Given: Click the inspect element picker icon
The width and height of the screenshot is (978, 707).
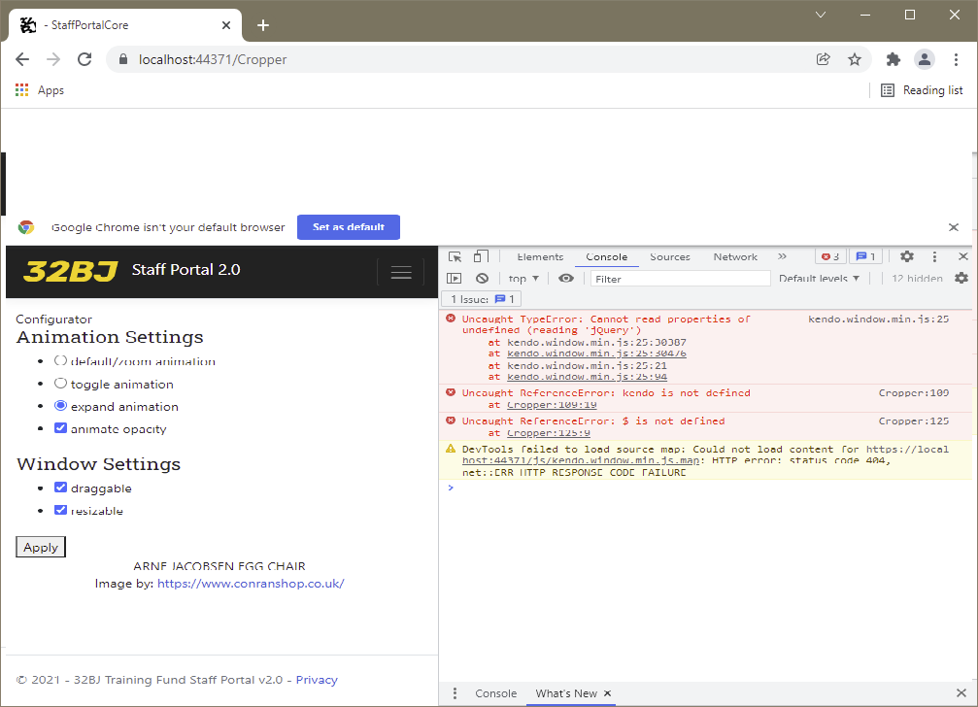Looking at the screenshot, I should pos(455,257).
